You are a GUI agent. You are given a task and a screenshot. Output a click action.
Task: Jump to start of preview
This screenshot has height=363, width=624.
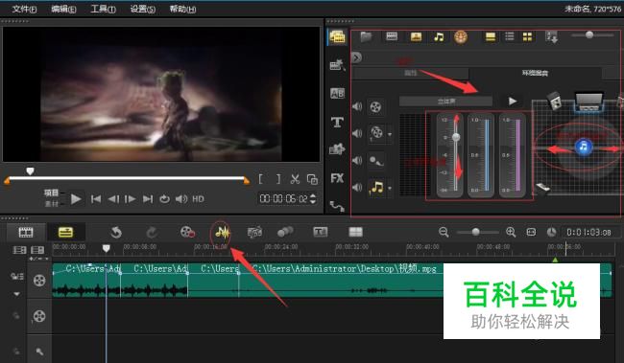coord(95,199)
